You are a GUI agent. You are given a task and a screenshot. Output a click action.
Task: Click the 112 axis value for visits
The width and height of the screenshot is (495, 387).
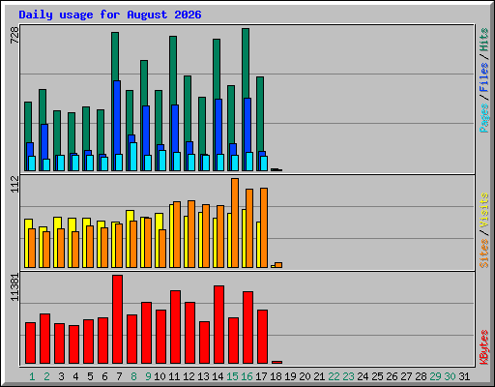click(15, 184)
